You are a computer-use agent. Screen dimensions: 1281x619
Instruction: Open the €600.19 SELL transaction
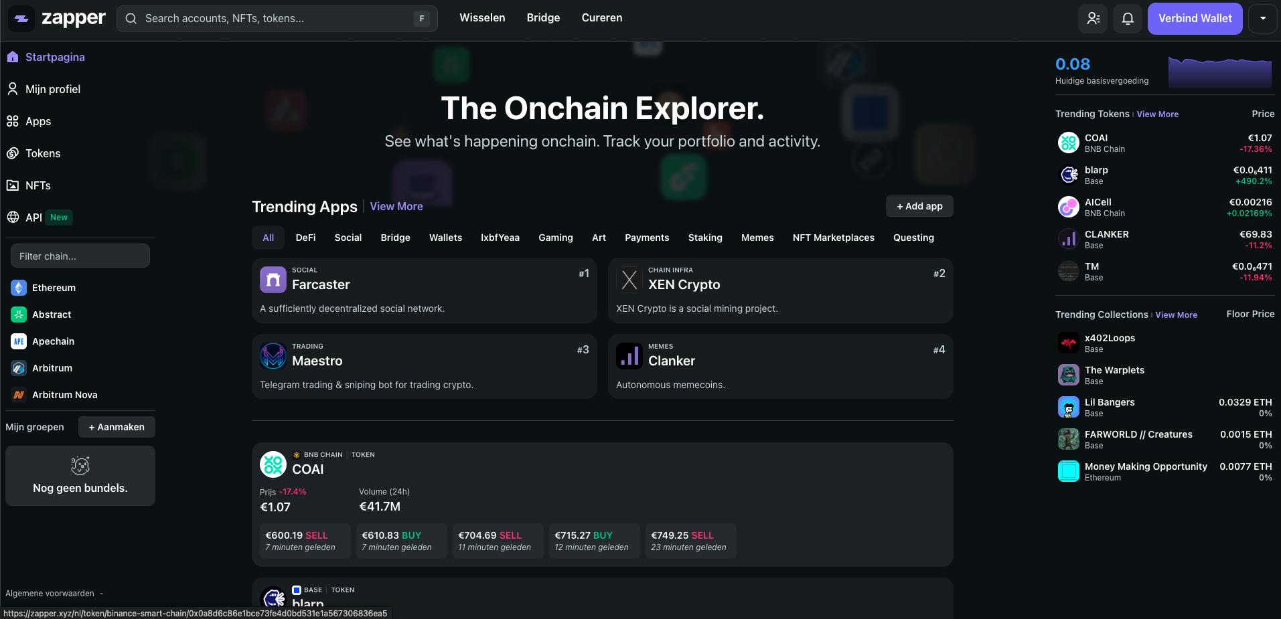305,541
